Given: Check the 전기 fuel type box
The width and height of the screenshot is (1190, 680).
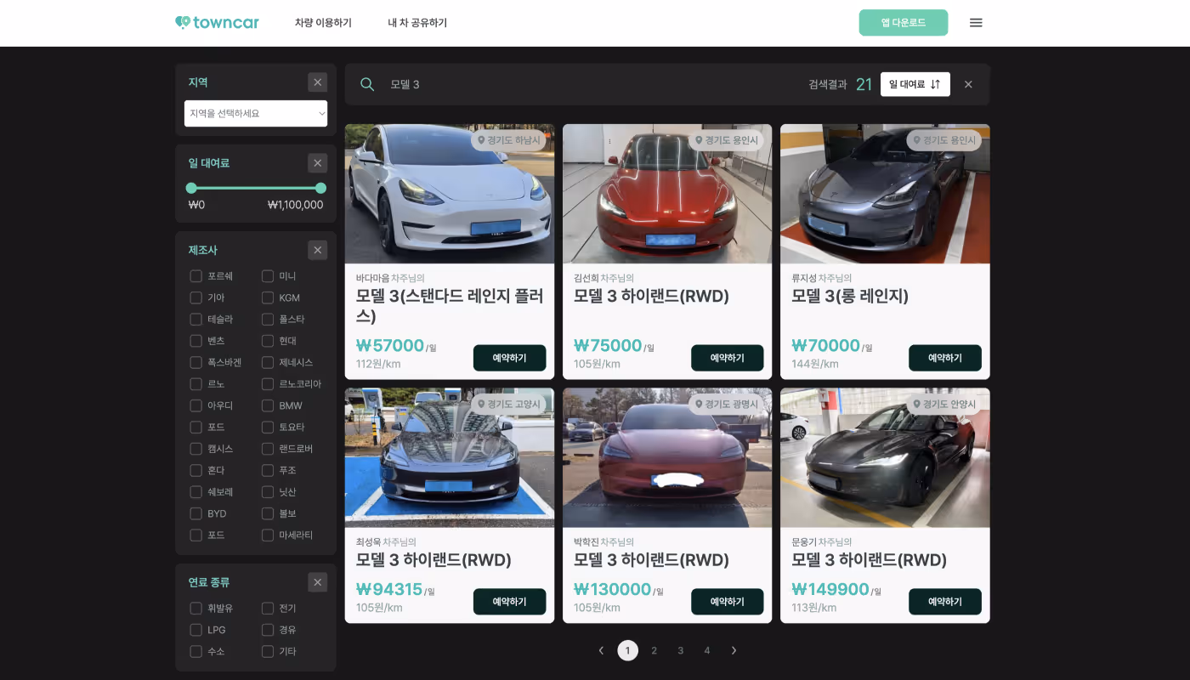Looking at the screenshot, I should (268, 609).
